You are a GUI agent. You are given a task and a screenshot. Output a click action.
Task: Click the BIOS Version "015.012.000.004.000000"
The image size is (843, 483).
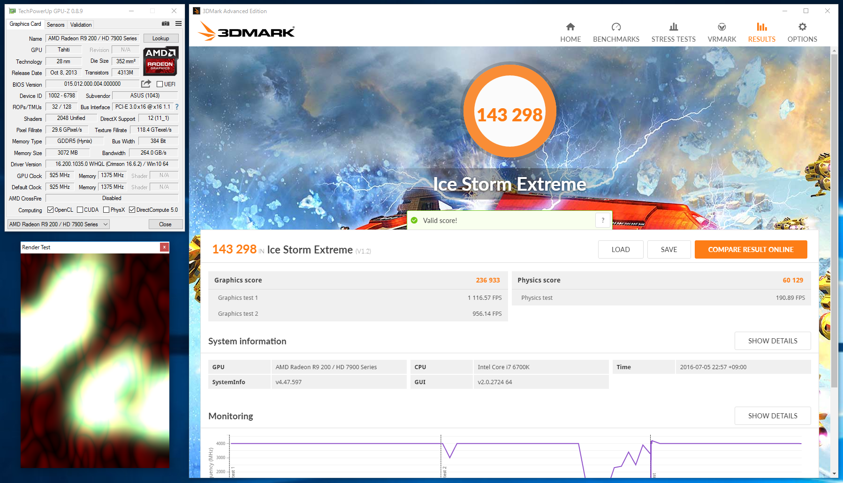[92, 84]
